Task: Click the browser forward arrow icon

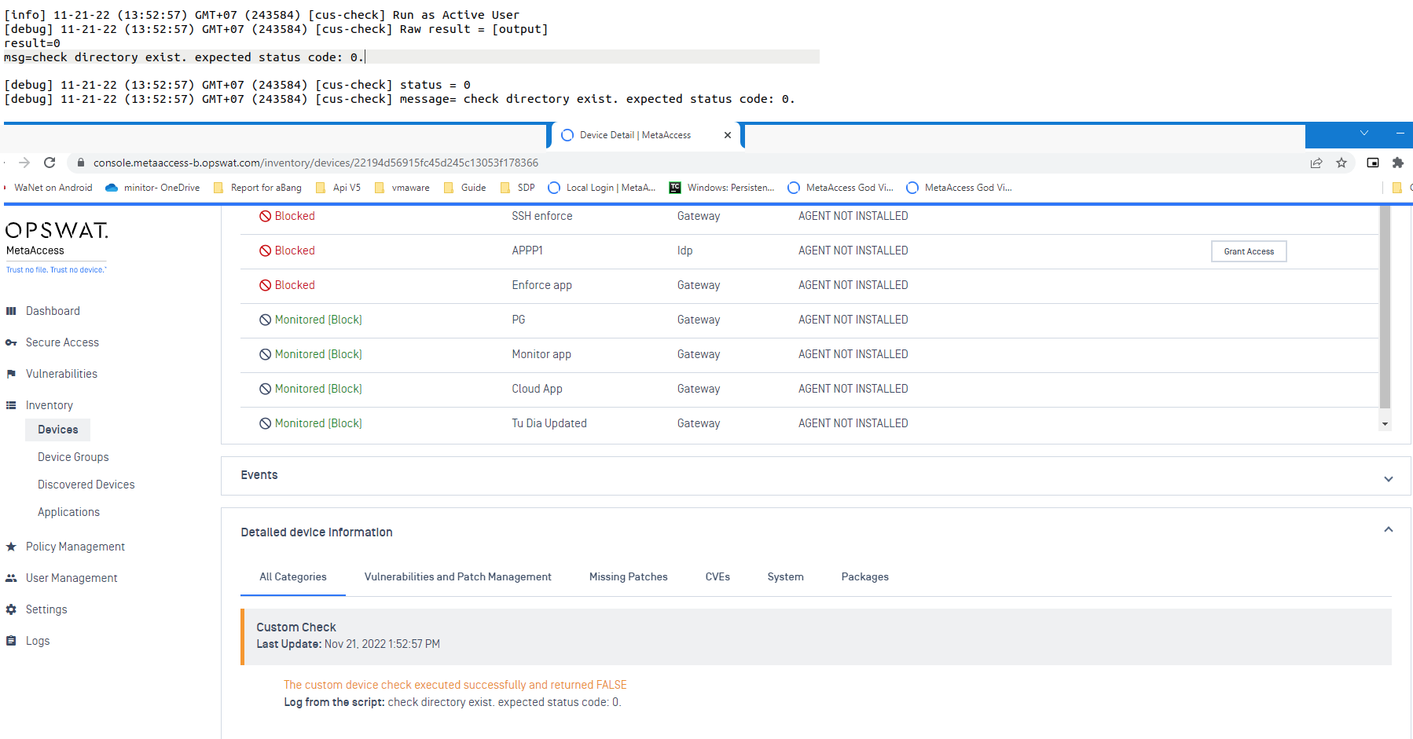Action: (24, 163)
